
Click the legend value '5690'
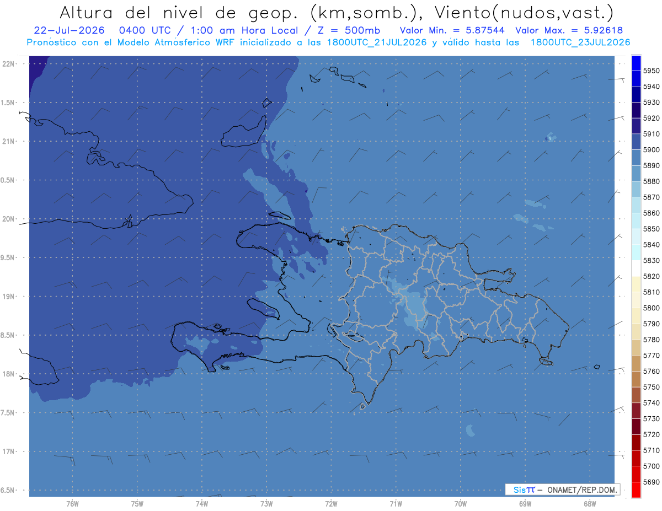coord(651,482)
